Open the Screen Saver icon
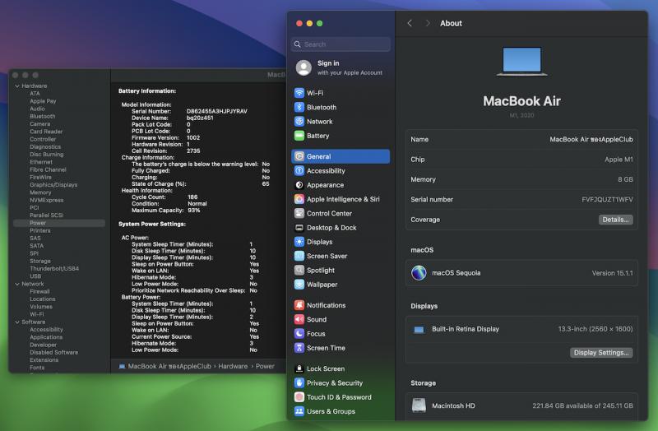The width and height of the screenshot is (658, 431). click(299, 256)
